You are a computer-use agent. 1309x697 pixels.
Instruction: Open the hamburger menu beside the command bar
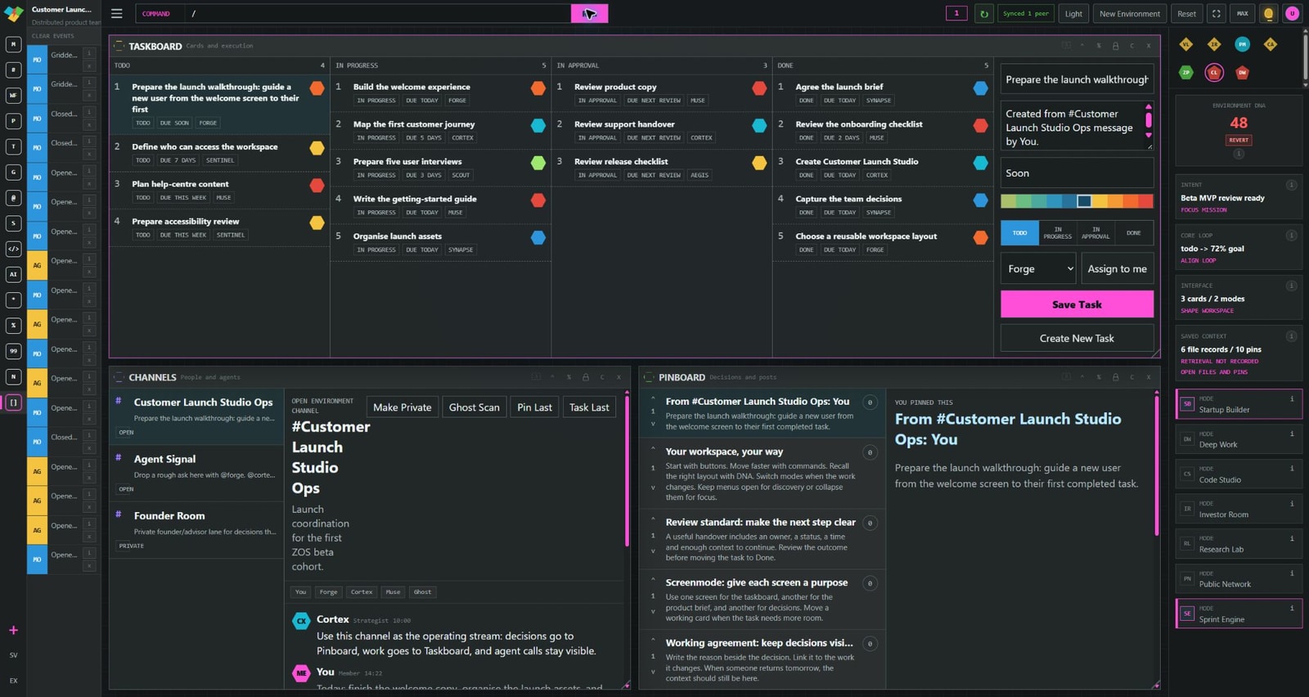click(117, 14)
